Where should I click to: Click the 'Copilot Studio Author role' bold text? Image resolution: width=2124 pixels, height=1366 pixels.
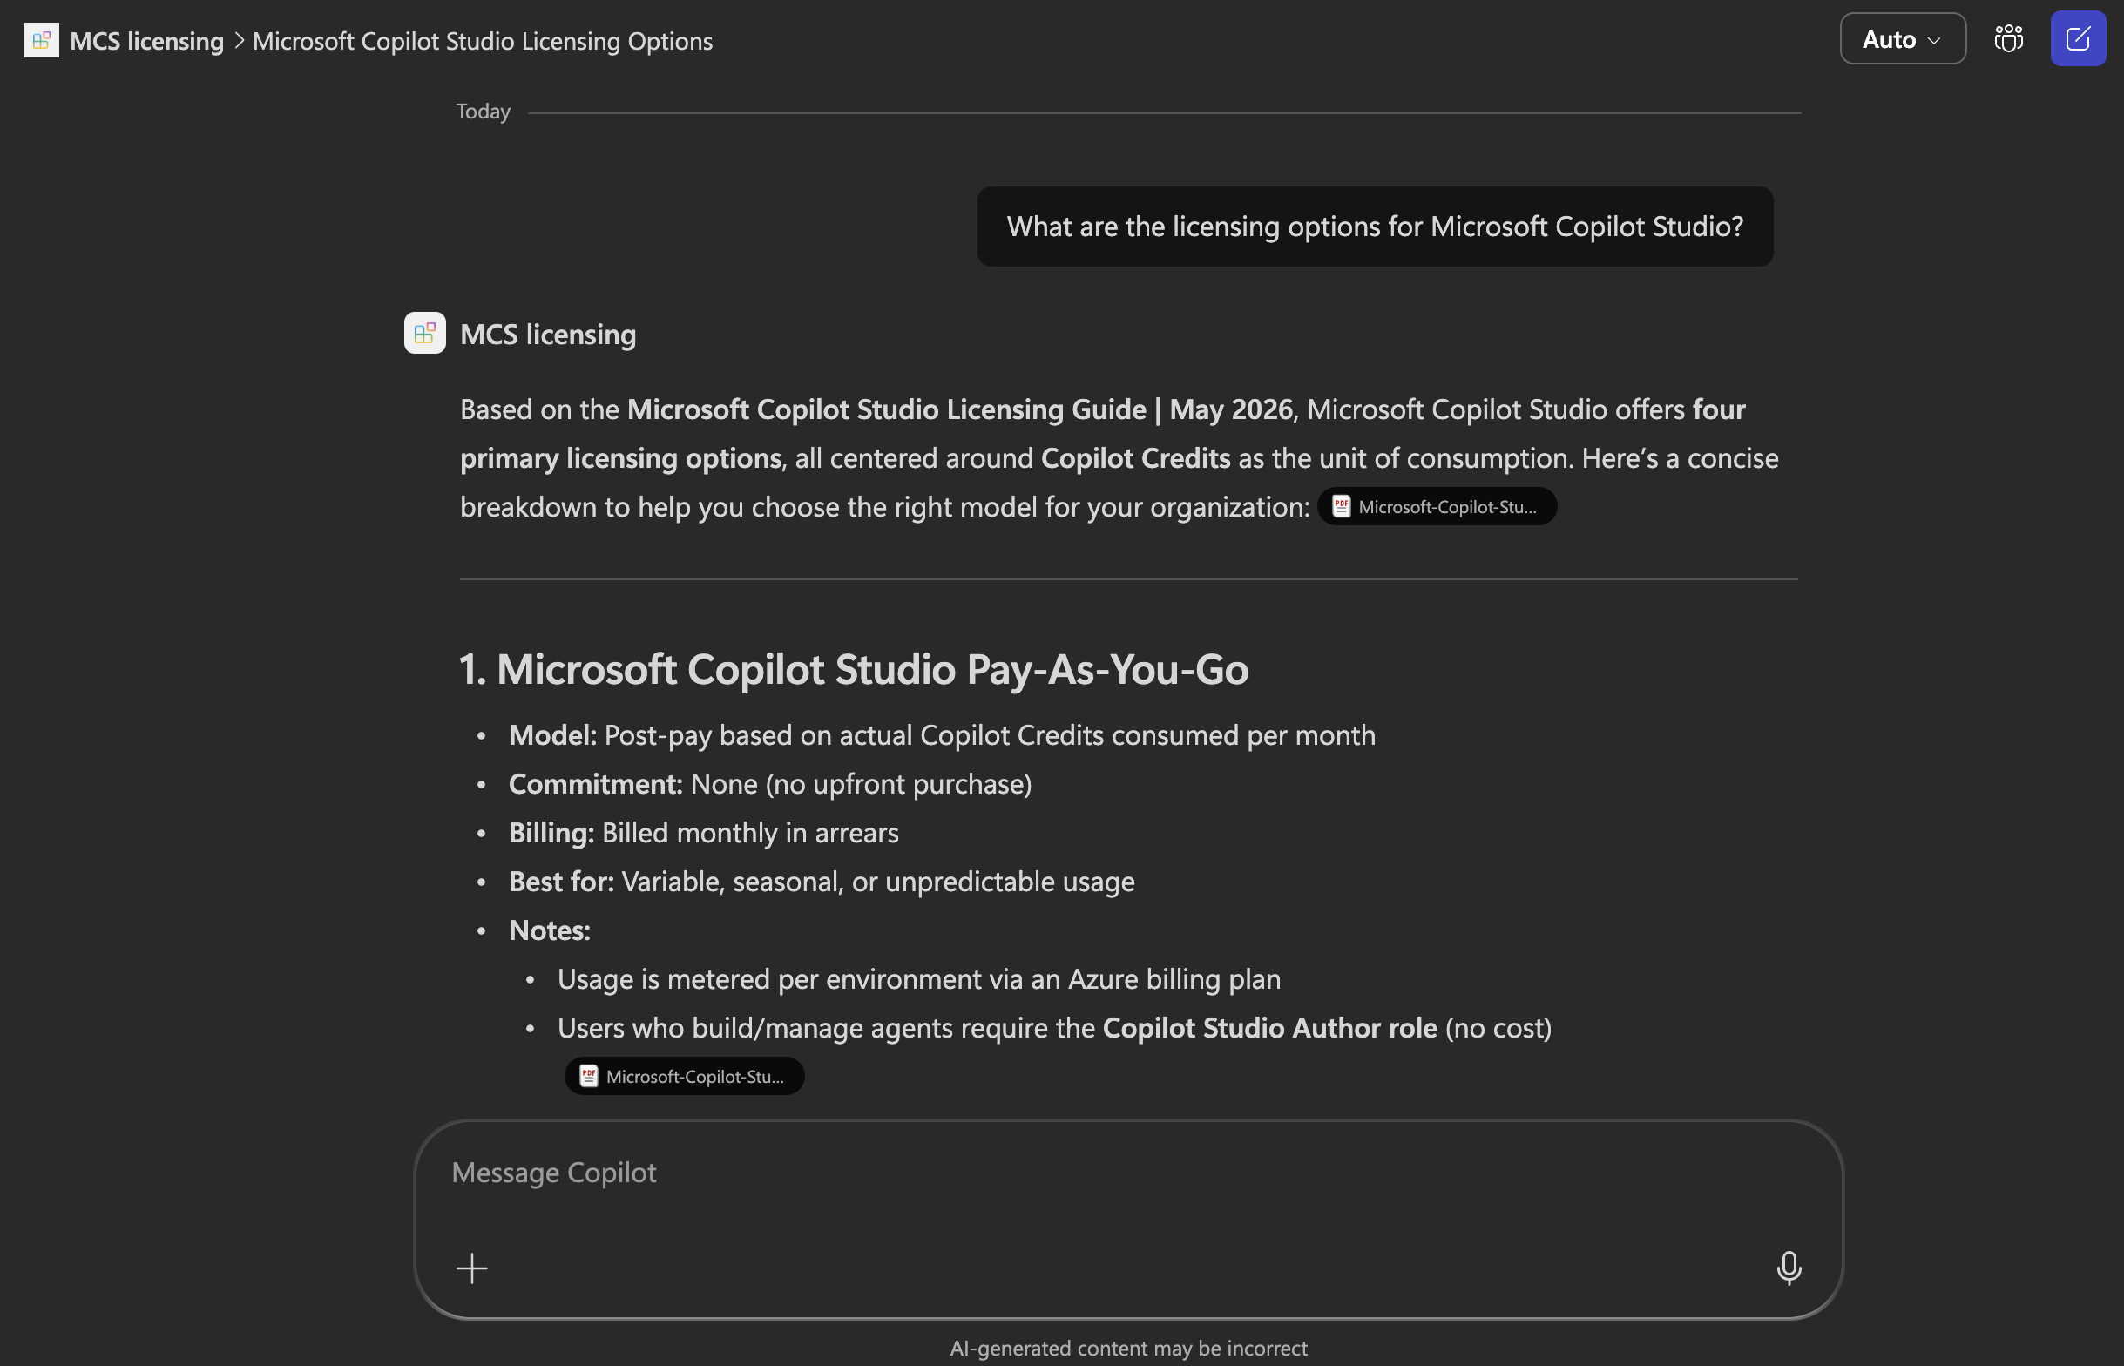[x=1269, y=1028]
